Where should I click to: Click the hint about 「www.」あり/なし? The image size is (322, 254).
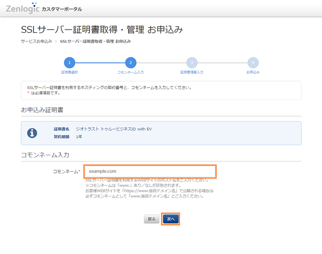(133, 185)
